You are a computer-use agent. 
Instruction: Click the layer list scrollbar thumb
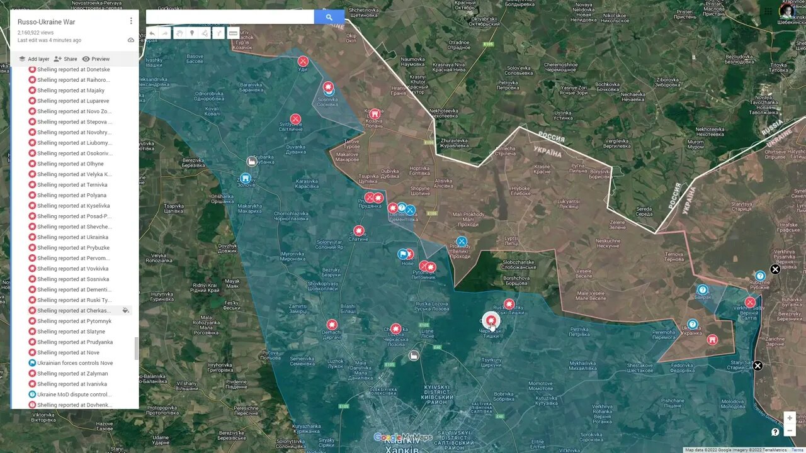pyautogui.click(x=136, y=349)
